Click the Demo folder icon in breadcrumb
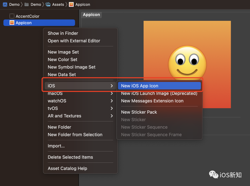This screenshot has height=186, width=250. coord(27,5)
